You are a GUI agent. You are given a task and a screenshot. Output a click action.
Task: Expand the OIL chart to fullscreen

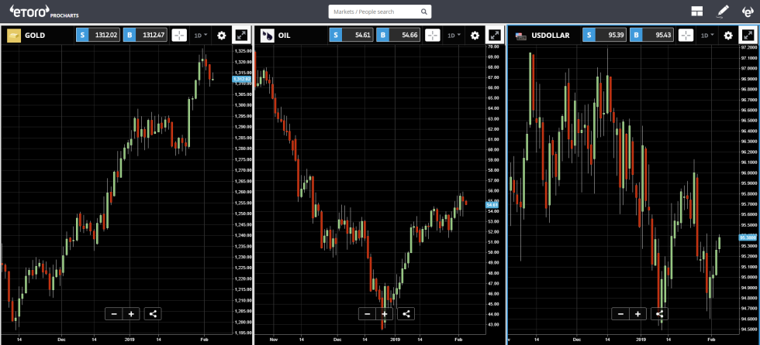pyautogui.click(x=494, y=36)
